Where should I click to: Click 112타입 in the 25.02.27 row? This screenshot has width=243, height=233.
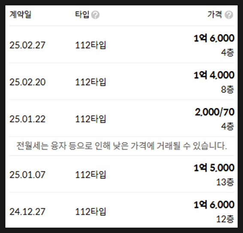[x=91, y=45]
